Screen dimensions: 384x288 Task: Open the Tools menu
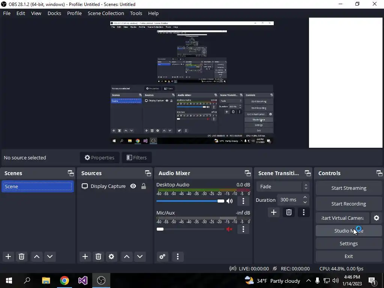[x=136, y=13]
